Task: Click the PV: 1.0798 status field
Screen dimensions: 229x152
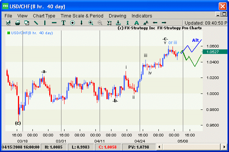Action: coord(139,147)
